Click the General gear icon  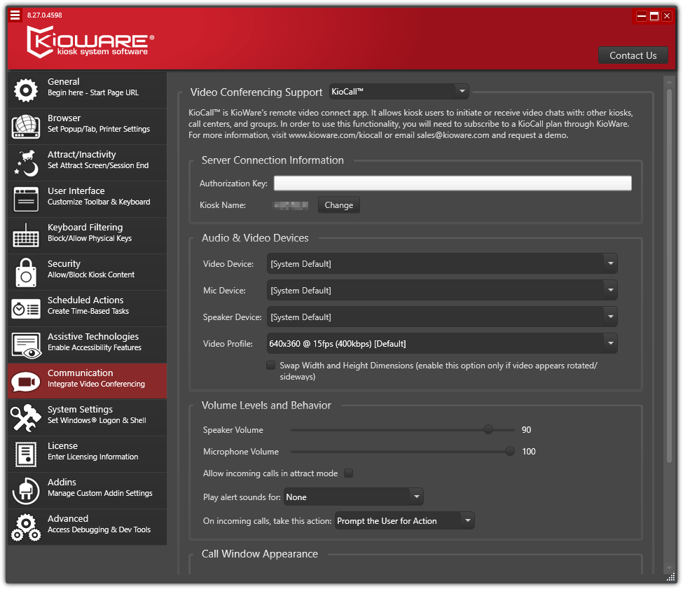tap(26, 90)
